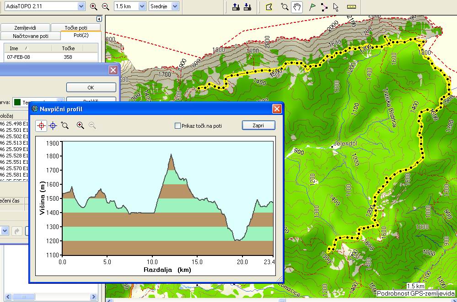Click the red crosshair icon in profile window
This screenshot has width=457, height=302.
(x=42, y=125)
